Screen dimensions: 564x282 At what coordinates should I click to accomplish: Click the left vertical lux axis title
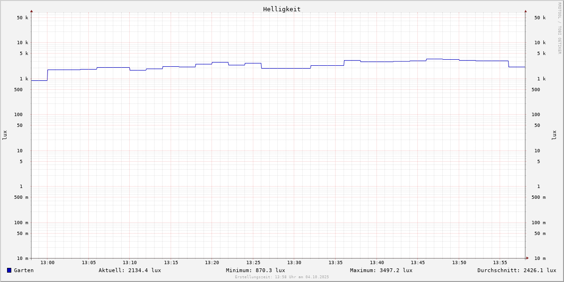point(5,135)
